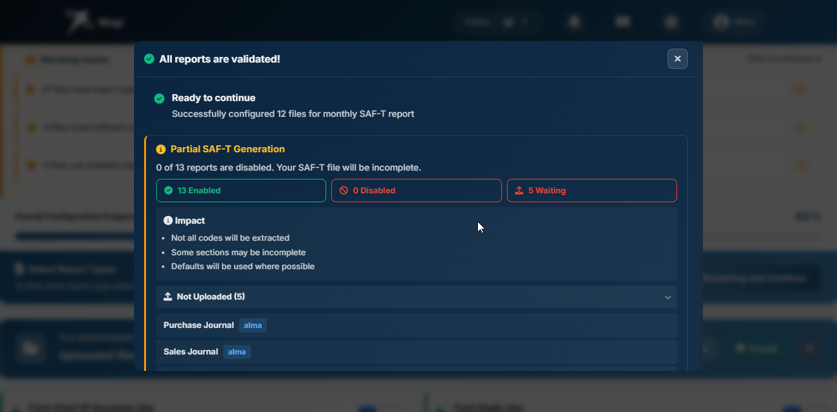Screen dimensions: 837x412
Task: Click the 'Impact' heading text
Action: tap(190, 221)
